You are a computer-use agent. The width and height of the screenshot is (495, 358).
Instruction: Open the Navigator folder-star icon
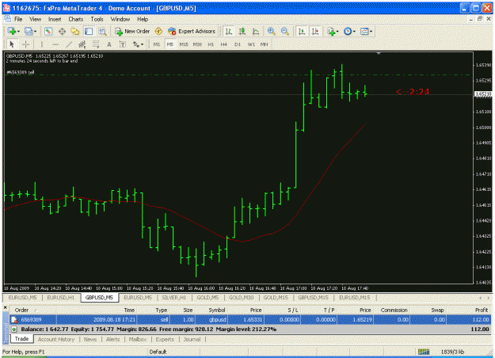75,31
